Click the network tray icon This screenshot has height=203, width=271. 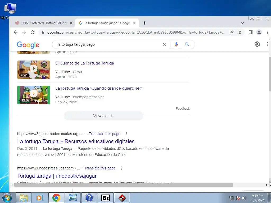click(232, 198)
